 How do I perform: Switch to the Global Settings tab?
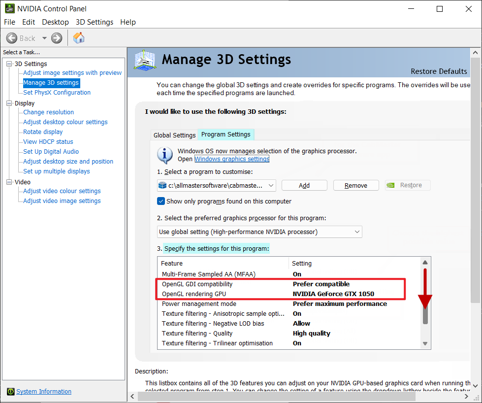[174, 135]
